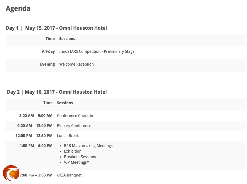Click the Plenary Conference session
Viewport: 247px width, 184px height.
pos(74,126)
